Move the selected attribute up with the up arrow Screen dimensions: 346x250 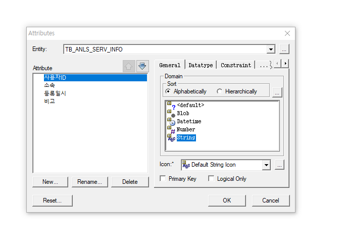tap(129, 66)
